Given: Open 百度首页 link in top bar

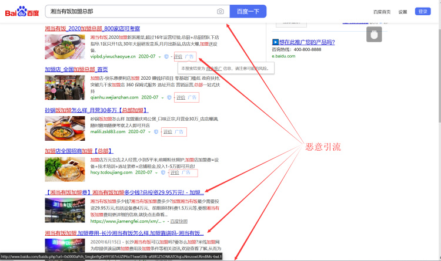Looking at the screenshot, I should click(382, 12).
